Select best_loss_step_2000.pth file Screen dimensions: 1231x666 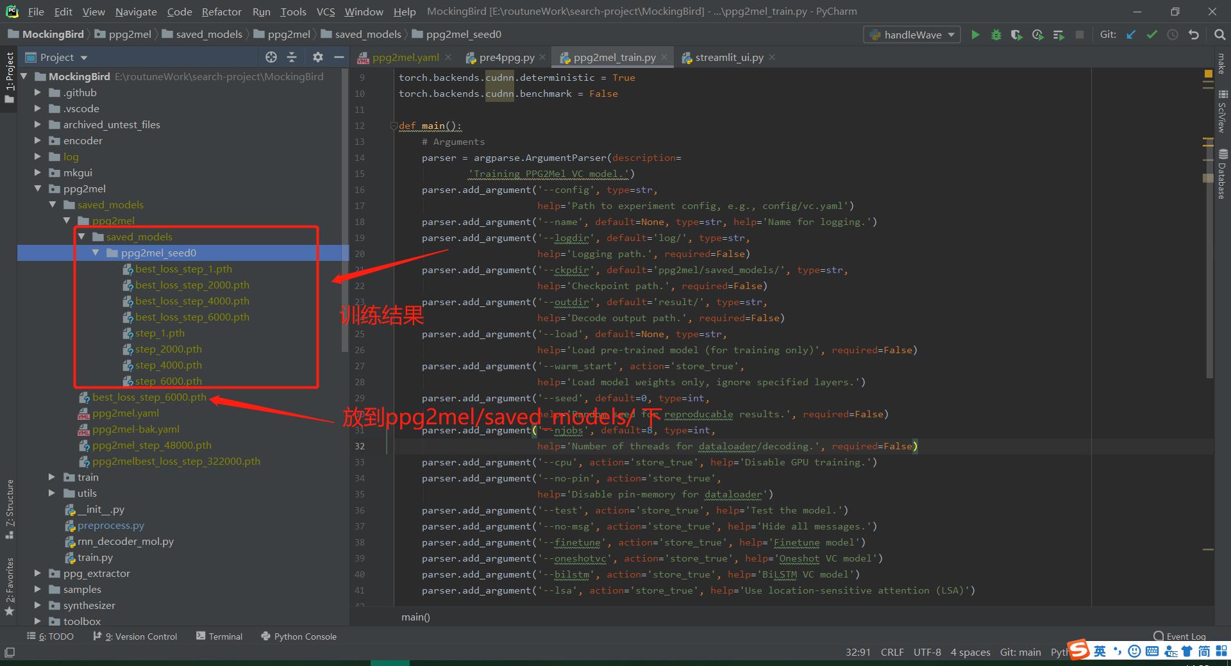click(x=192, y=285)
